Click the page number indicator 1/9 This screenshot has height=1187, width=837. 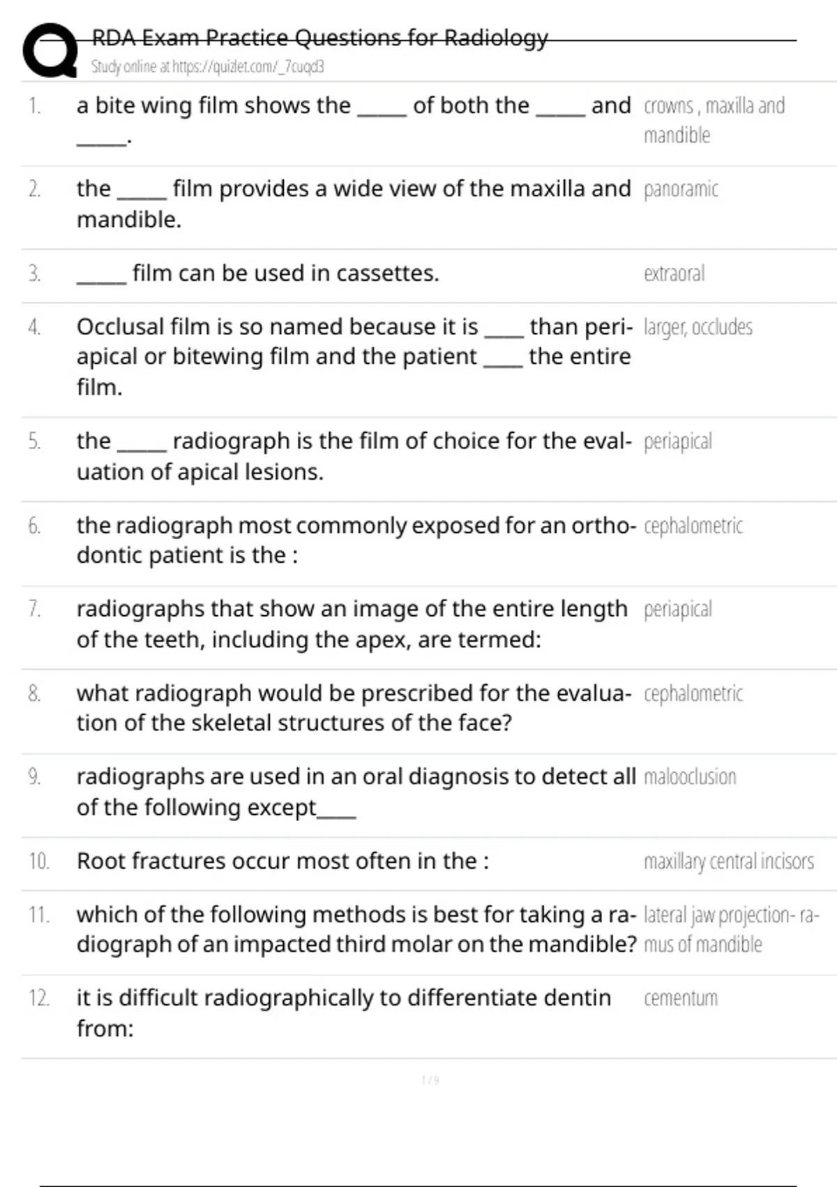click(x=430, y=1080)
